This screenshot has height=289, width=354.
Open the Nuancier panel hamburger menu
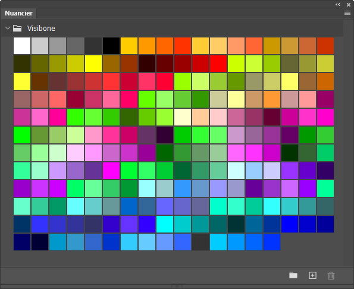(x=347, y=13)
